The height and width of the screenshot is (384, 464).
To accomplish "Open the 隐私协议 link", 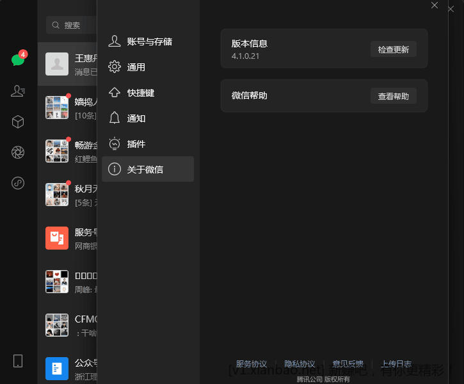I will 300,364.
